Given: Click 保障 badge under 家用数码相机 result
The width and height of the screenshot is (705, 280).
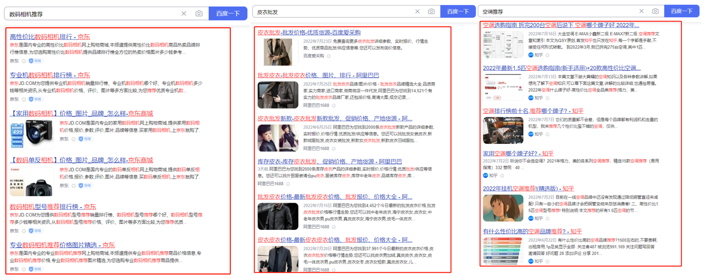Looking at the screenshot, I should click(85, 139).
